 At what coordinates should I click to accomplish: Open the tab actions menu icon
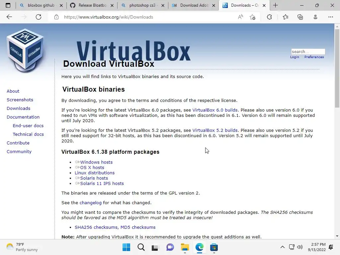[8, 5]
